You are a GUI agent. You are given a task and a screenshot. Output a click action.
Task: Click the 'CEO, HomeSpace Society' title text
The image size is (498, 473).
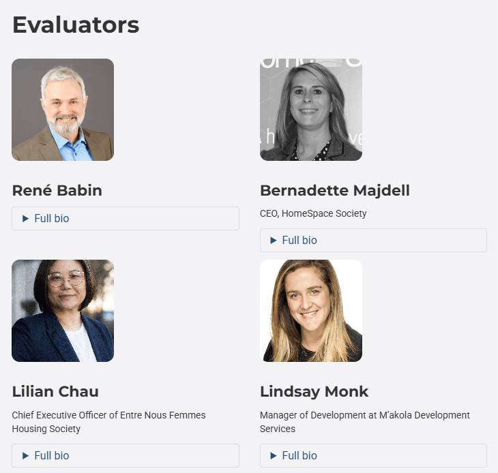pos(313,214)
